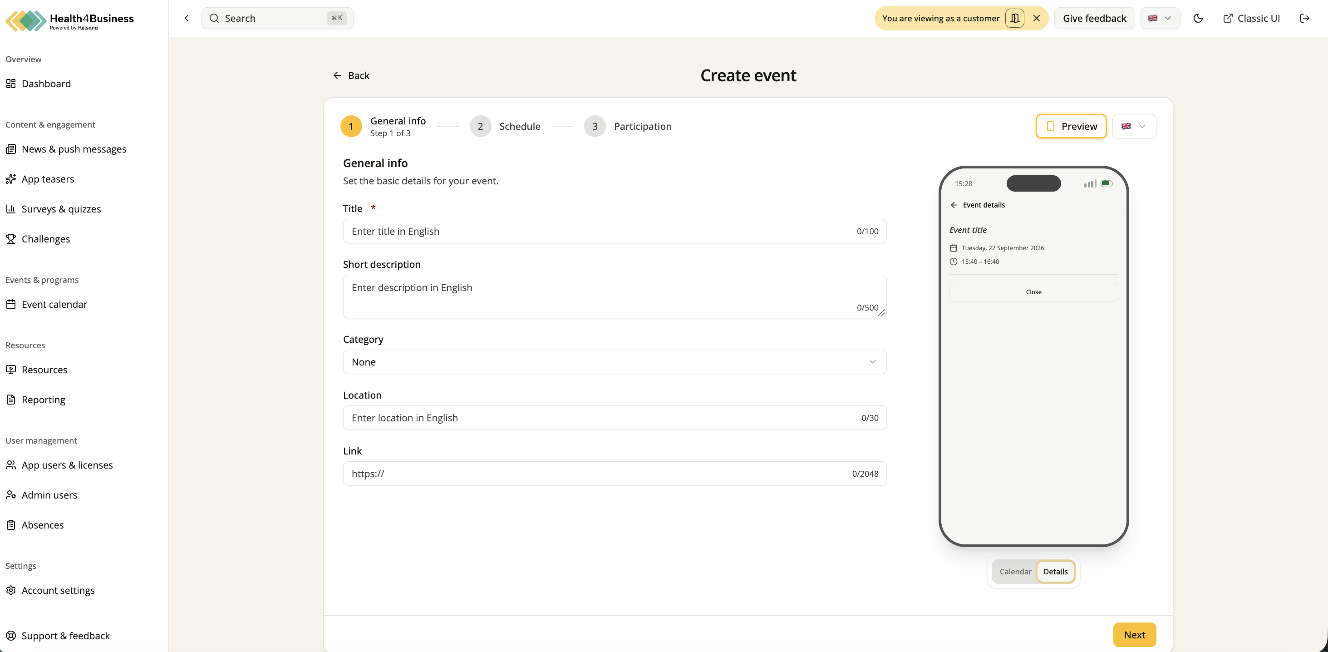Screen dimensions: 1328x652
Task: Expand the language flag dropdown in the top bar
Action: [x=1160, y=18]
